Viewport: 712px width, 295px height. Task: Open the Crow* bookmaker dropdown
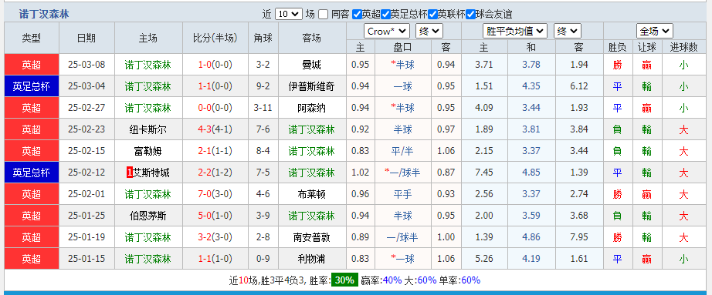(x=387, y=32)
